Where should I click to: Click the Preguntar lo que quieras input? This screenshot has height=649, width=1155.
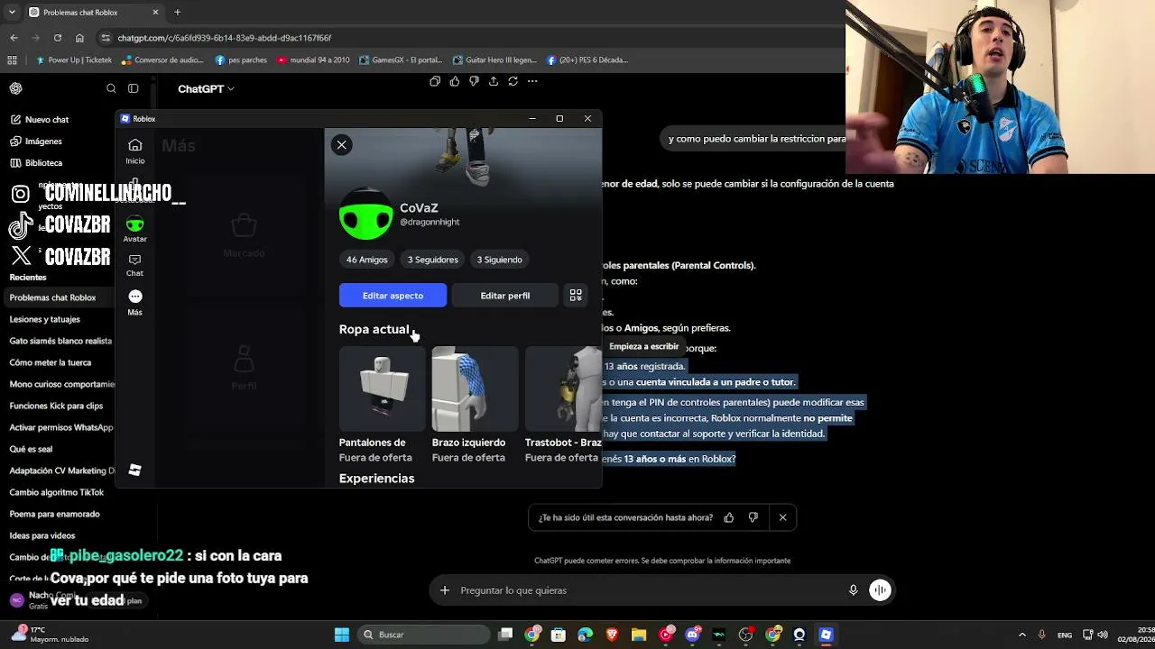click(650, 590)
